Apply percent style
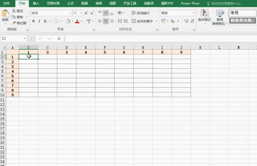This screenshot has height=166, width=257. 173,21
